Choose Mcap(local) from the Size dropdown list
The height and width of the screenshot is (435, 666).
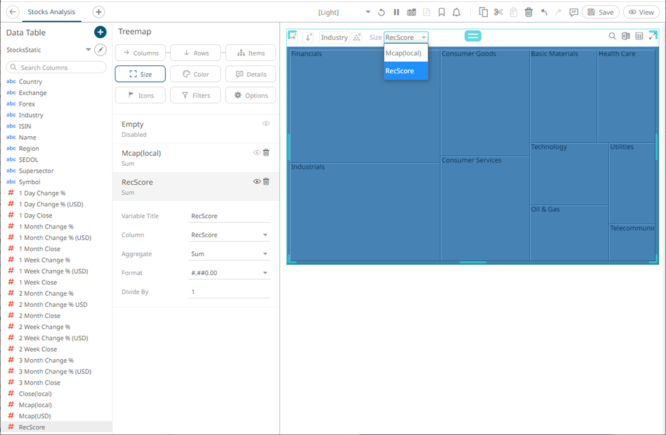(406, 53)
